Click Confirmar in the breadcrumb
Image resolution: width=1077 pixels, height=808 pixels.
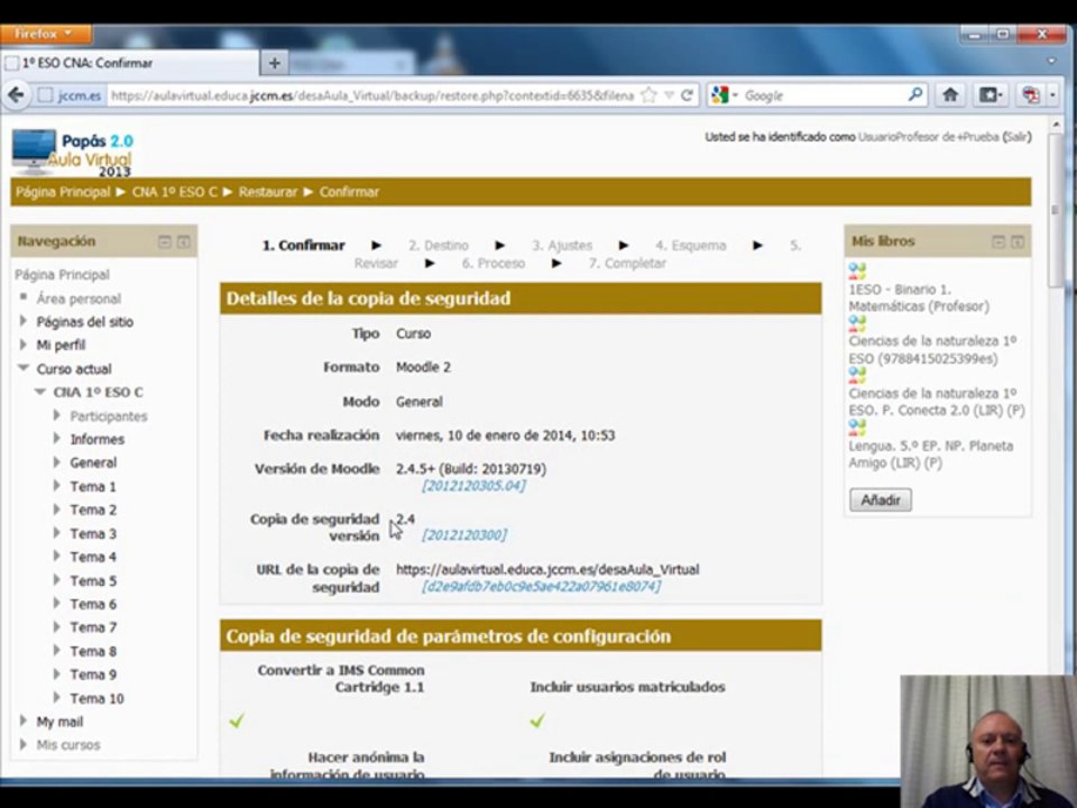[349, 192]
